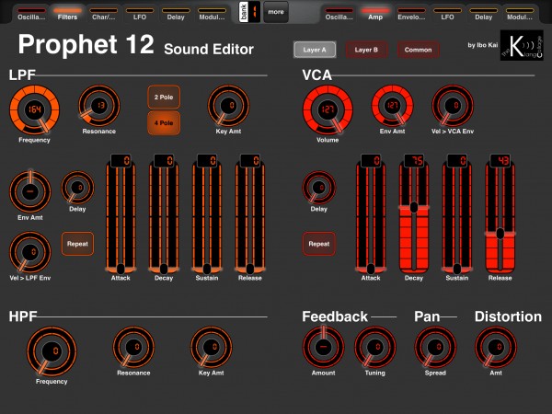The height and width of the screenshot is (414, 552).
Task: Click the Vel > VCA Env knob
Action: (453, 106)
